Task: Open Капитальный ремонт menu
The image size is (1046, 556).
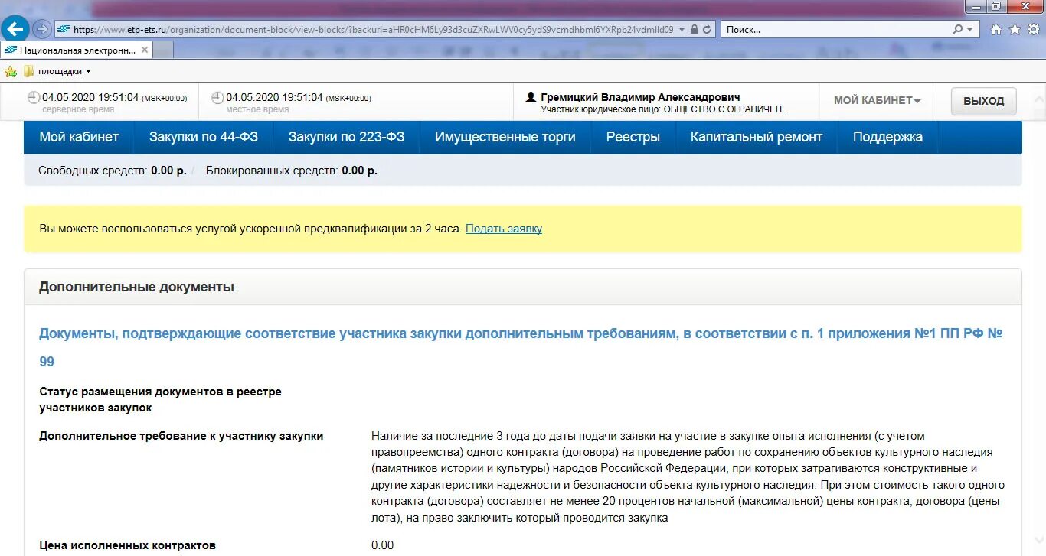Action: click(757, 138)
